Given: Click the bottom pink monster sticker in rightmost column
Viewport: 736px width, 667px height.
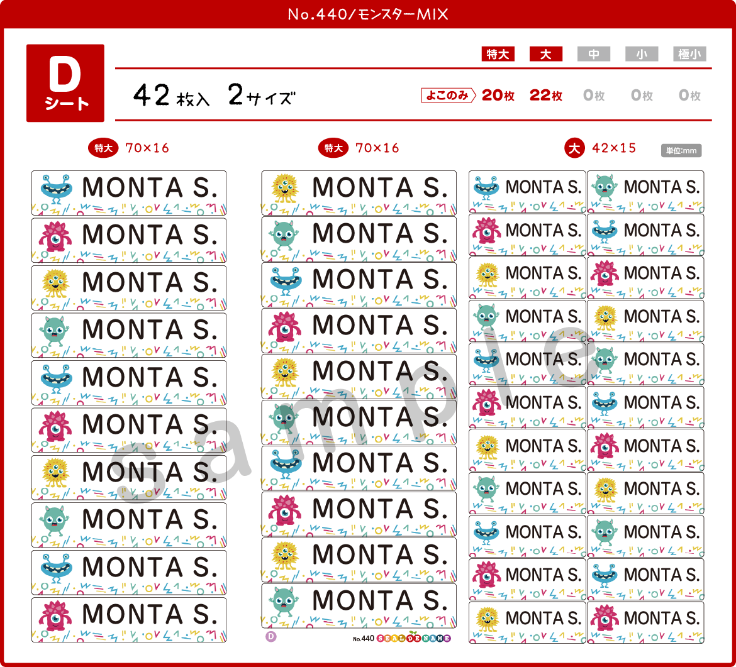Looking at the screenshot, I should tap(645, 622).
